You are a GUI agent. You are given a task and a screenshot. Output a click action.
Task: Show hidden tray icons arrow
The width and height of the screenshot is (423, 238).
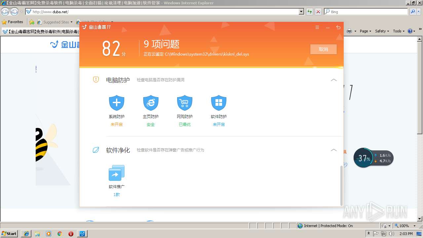click(x=368, y=233)
